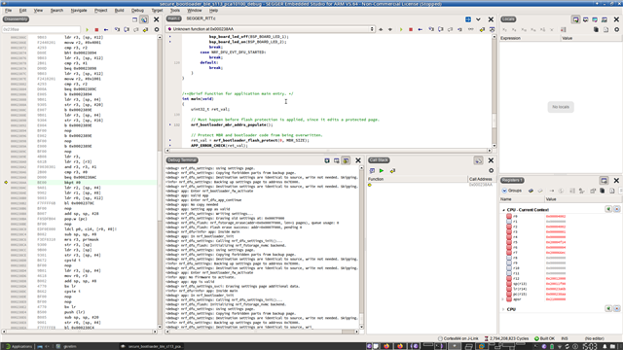Select first Locals view mode icon

coord(575,19)
